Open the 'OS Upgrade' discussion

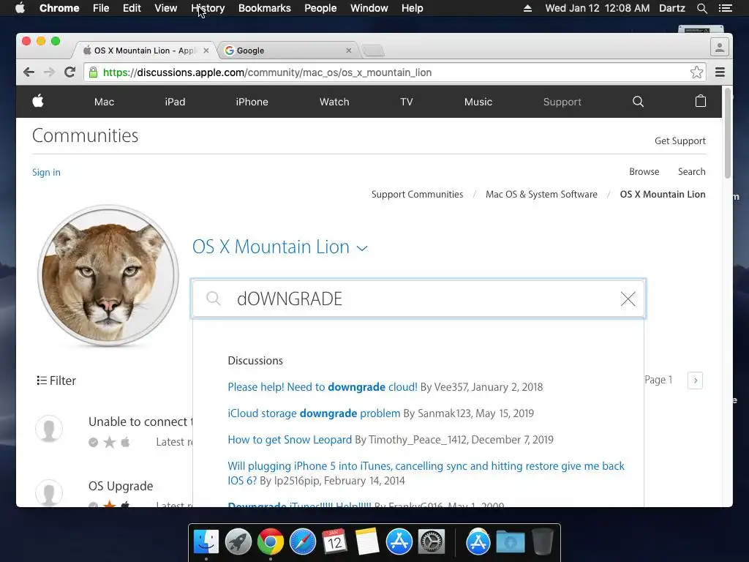[121, 486]
